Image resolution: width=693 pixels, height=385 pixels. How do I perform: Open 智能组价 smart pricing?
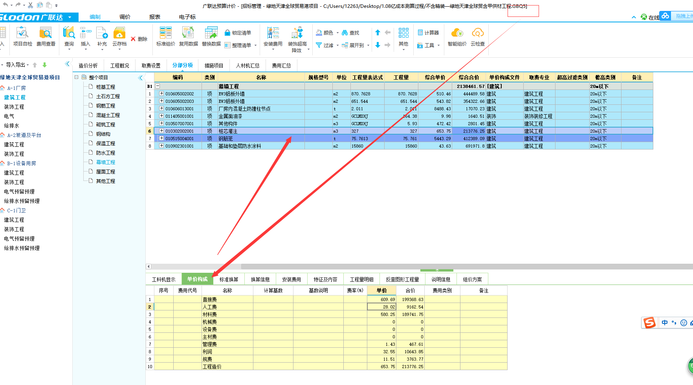457,37
